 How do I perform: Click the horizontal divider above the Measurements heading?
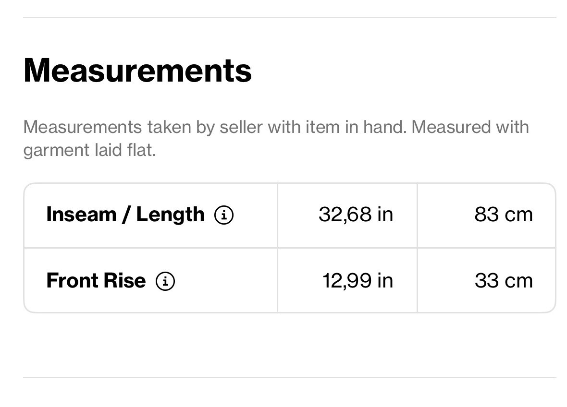(289, 18)
